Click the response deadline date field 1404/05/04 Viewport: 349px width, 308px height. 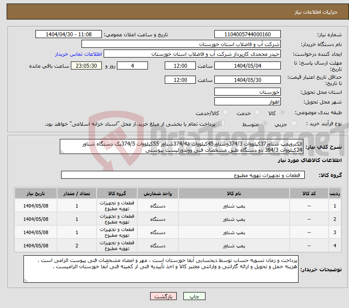tap(247, 66)
